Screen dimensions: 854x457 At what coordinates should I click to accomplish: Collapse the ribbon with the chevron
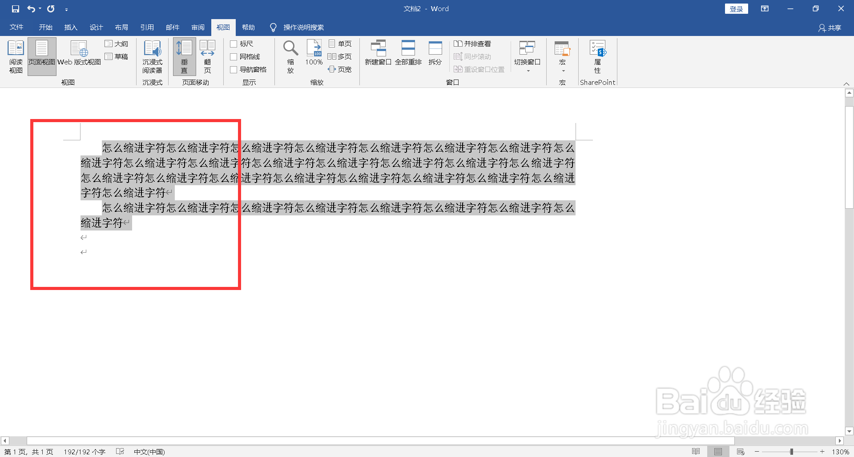point(846,83)
